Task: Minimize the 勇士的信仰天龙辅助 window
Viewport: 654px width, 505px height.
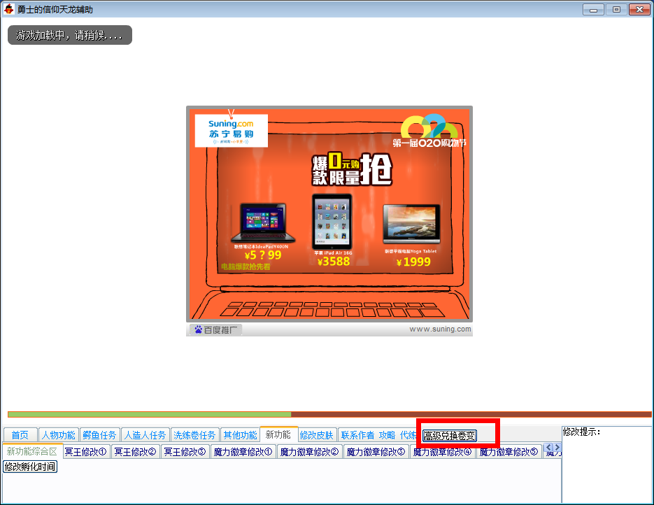Action: (x=593, y=9)
